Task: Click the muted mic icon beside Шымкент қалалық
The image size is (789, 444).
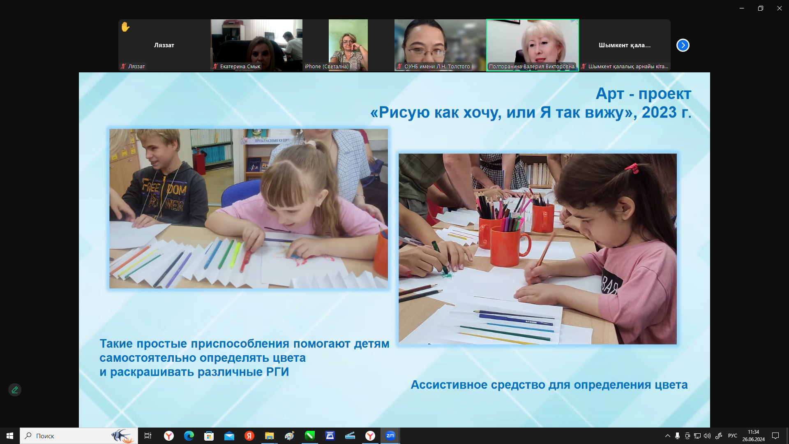Action: point(584,66)
